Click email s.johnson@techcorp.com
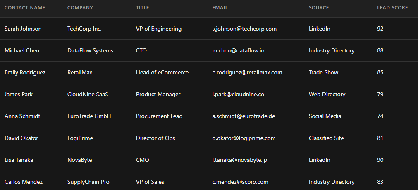This screenshot has width=418, height=190. point(244,29)
